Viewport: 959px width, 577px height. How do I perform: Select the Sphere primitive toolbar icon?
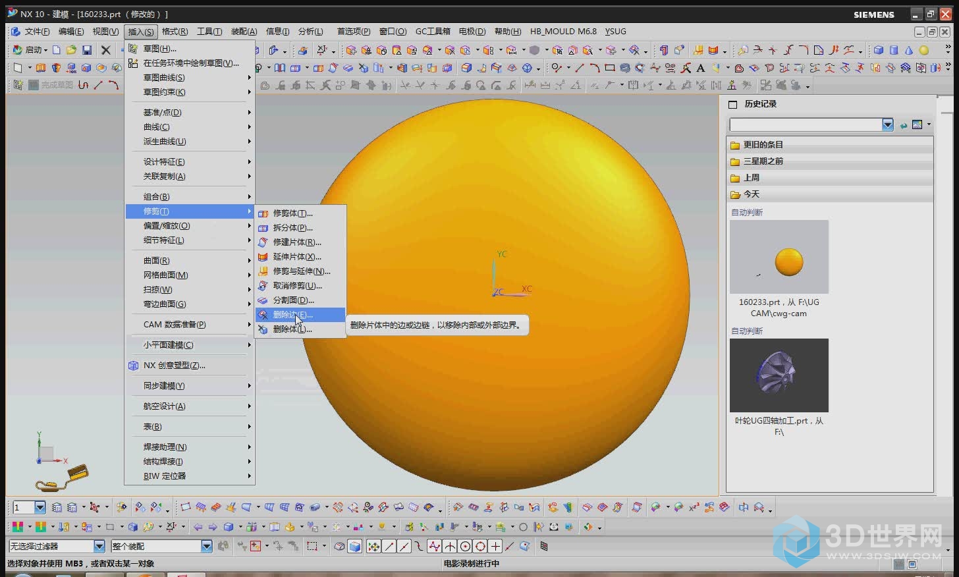(x=923, y=50)
